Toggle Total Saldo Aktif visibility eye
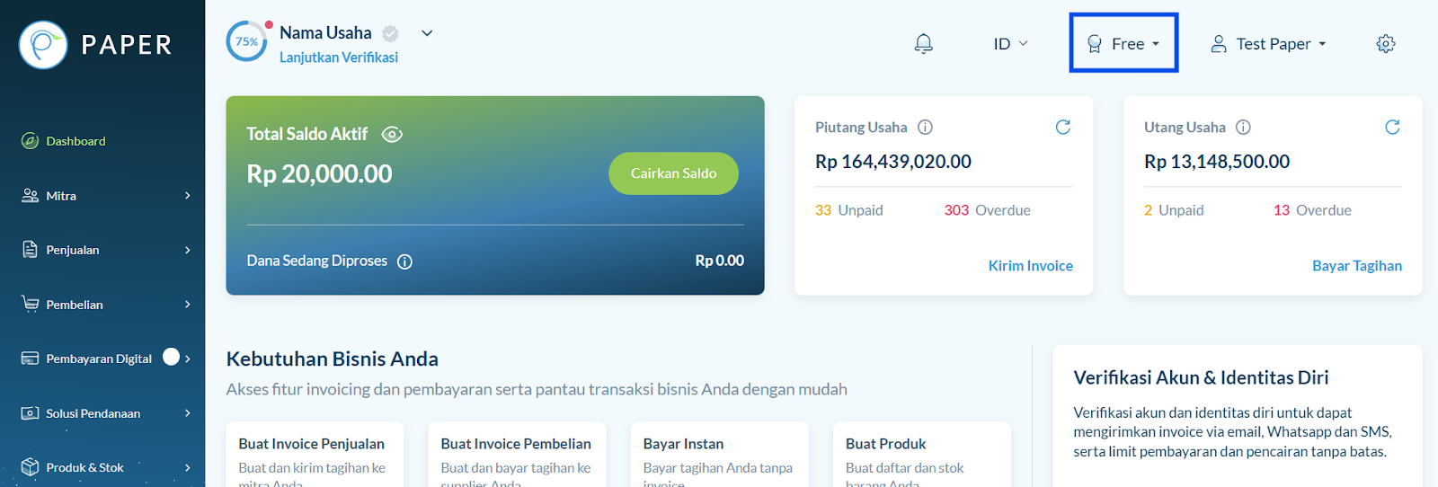Screen dimensions: 1438x487 coord(392,135)
